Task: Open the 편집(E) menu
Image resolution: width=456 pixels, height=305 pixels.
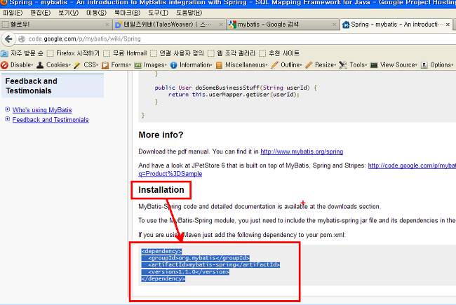Action: [41, 13]
